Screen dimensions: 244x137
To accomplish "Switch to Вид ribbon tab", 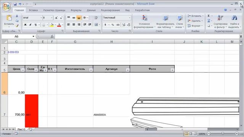I will click(x=127, y=10).
